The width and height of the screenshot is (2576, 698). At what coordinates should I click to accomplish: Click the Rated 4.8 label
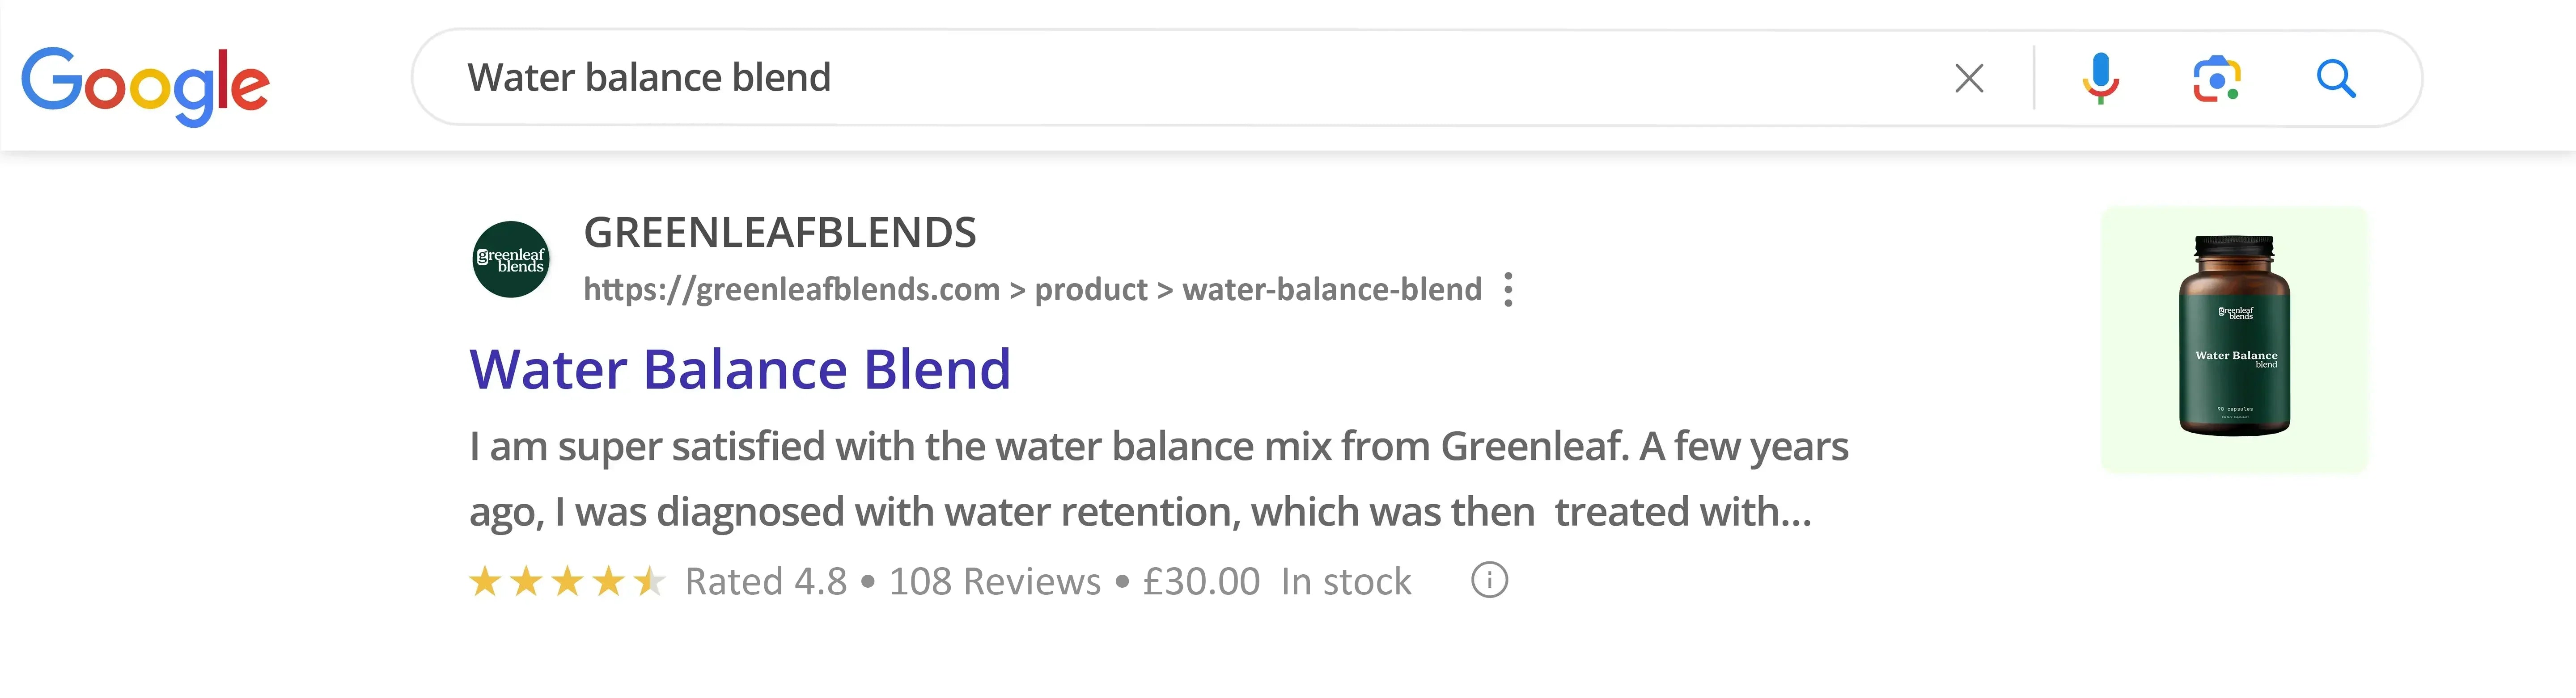[766, 581]
